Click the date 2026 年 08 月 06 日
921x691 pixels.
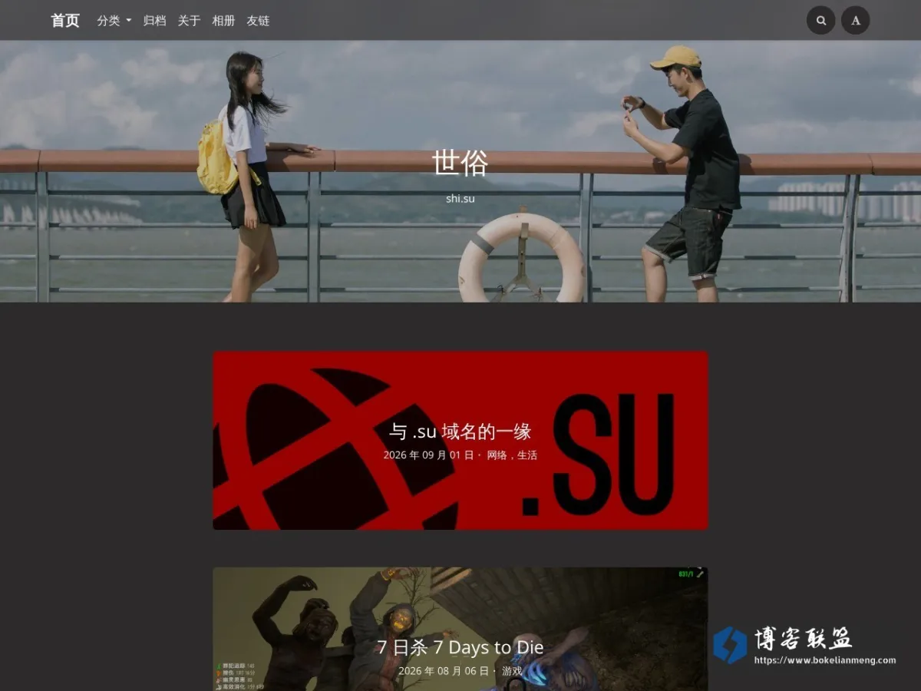tap(443, 671)
